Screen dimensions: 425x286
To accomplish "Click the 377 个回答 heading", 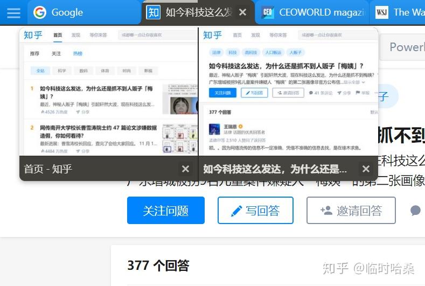I will pos(158,266).
